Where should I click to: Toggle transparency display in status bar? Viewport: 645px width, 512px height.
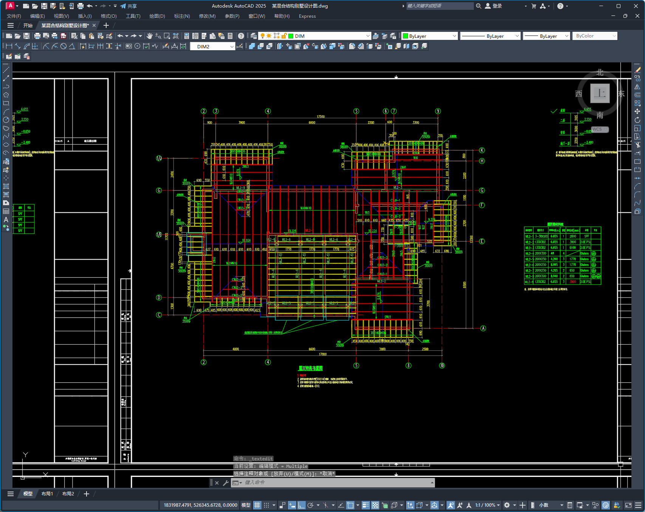click(x=375, y=505)
